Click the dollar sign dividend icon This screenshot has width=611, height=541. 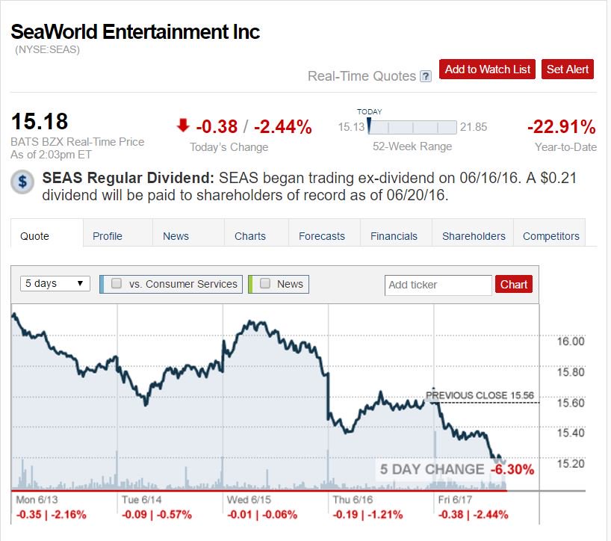22,182
